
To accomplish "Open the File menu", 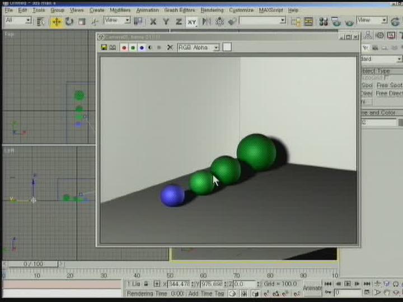I will (8, 10).
